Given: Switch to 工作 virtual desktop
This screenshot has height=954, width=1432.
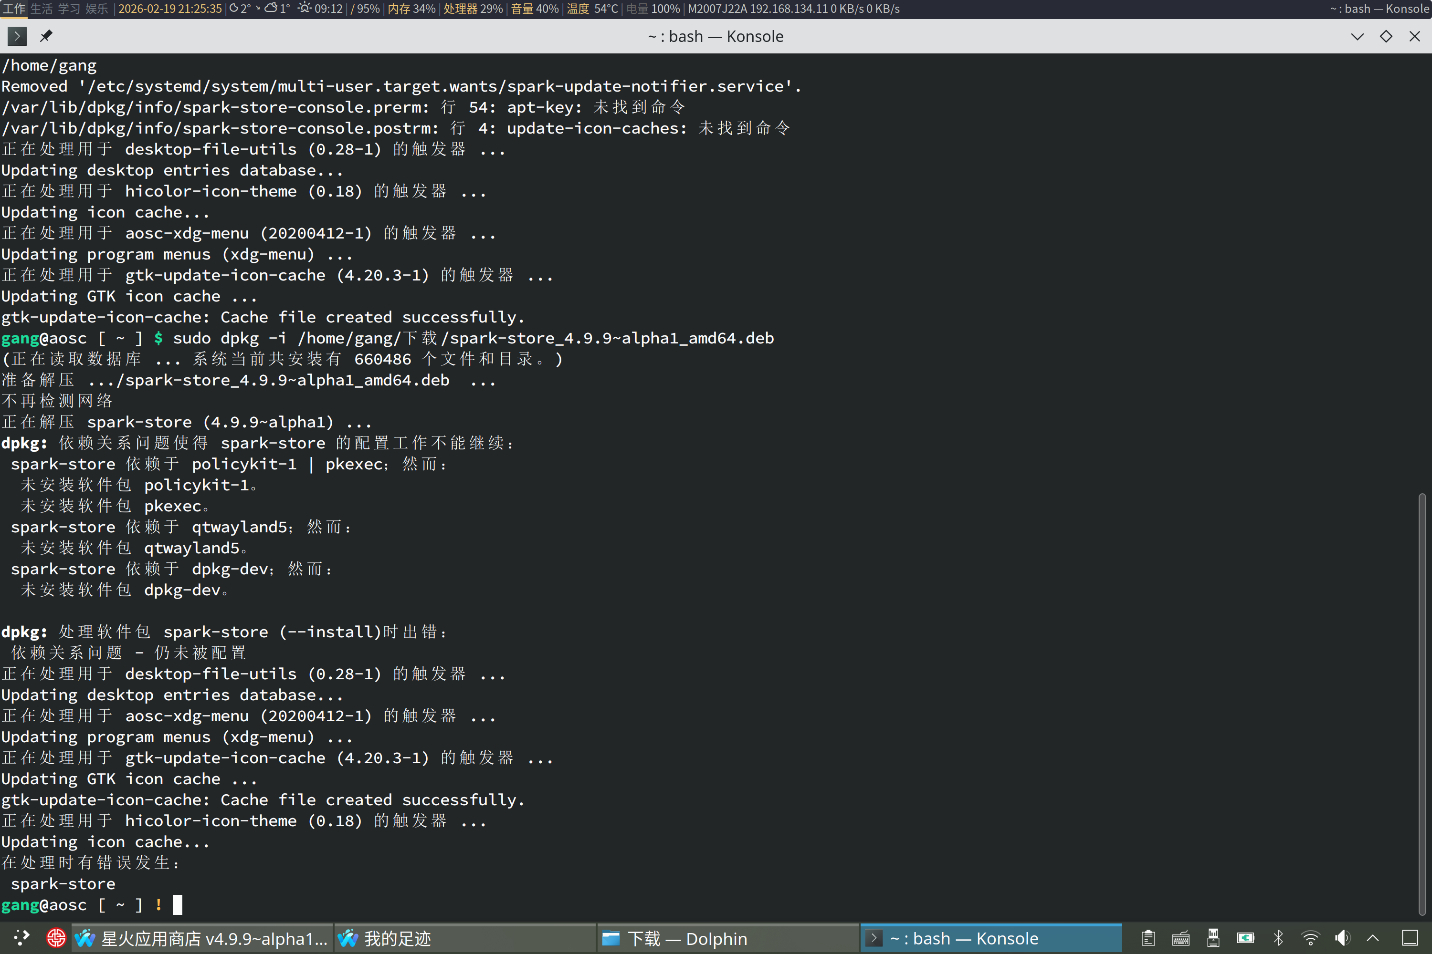Looking at the screenshot, I should pyautogui.click(x=13, y=9).
